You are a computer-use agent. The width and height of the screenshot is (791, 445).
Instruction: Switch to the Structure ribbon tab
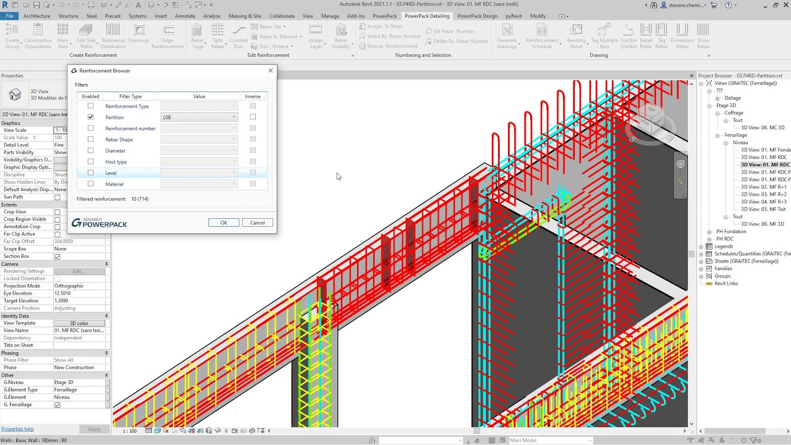tap(68, 16)
